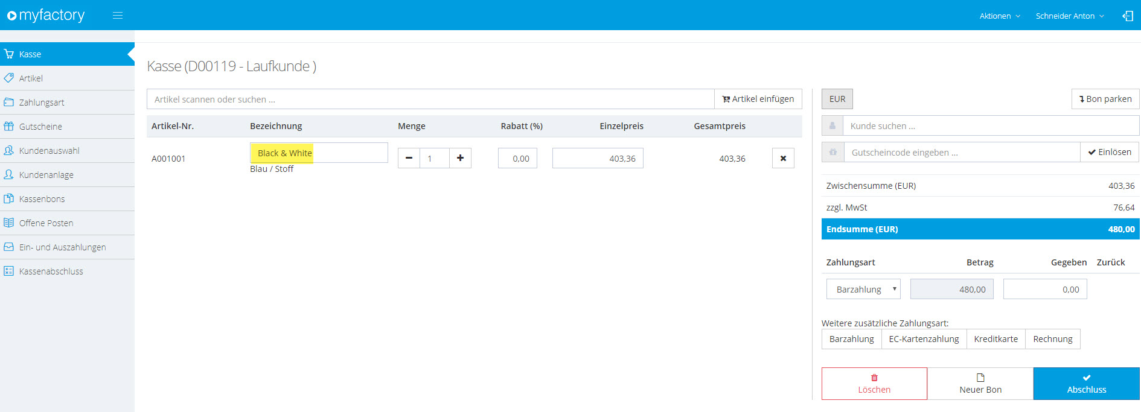Click the gift icon beside Gutscheincode field
This screenshot has width=1141, height=412.
833,152
